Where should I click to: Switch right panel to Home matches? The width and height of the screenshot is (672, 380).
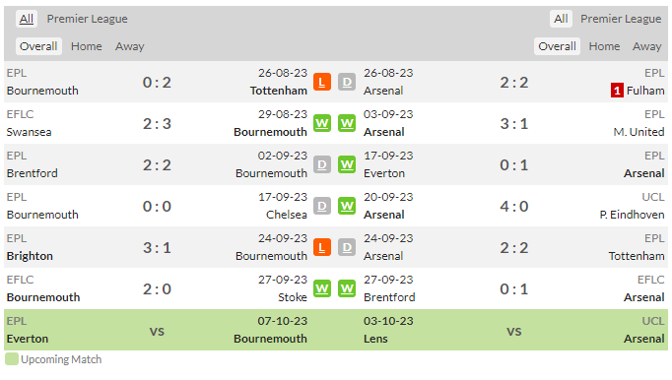coord(604,46)
